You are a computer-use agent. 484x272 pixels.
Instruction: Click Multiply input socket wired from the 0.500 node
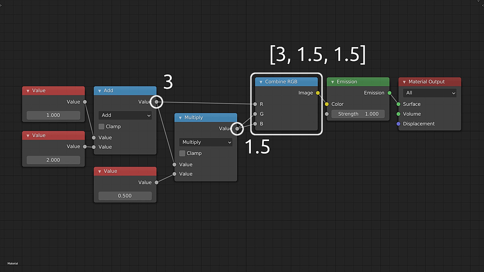click(x=174, y=174)
